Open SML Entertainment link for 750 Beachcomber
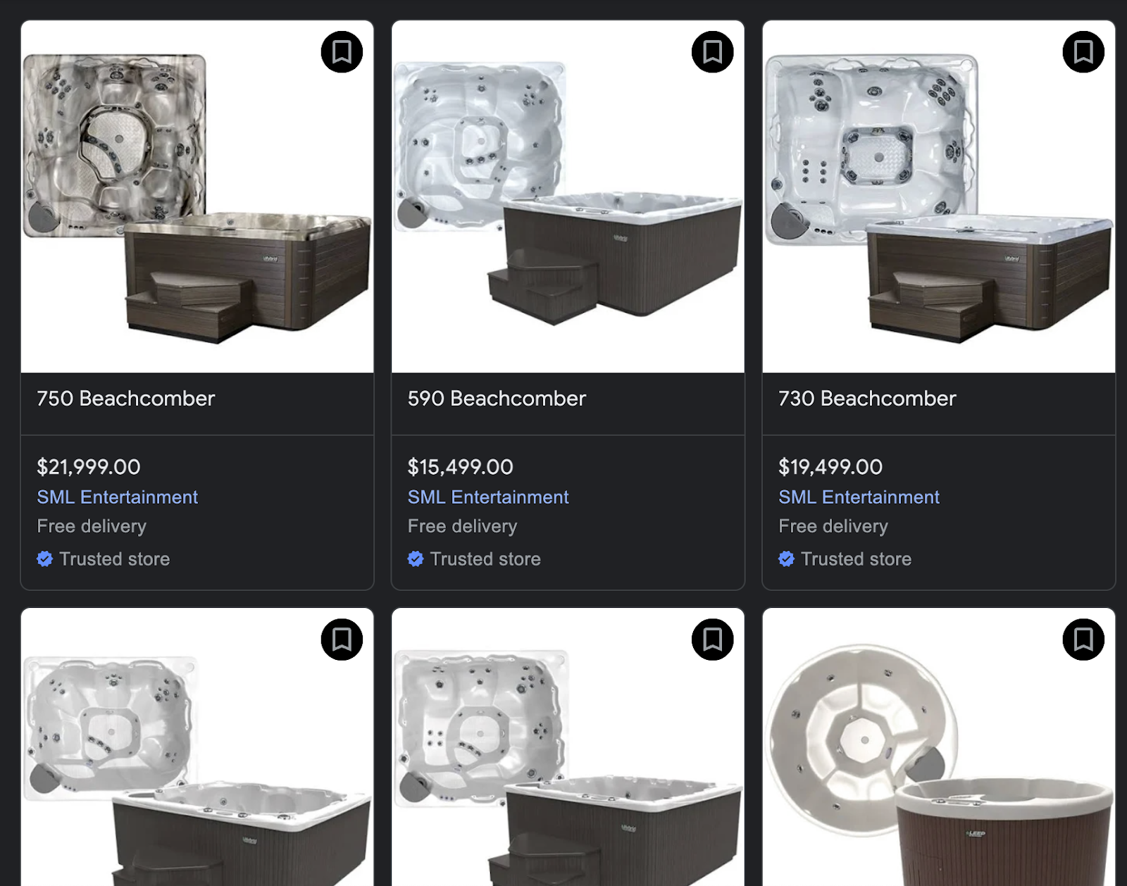This screenshot has width=1127, height=886. 118,497
